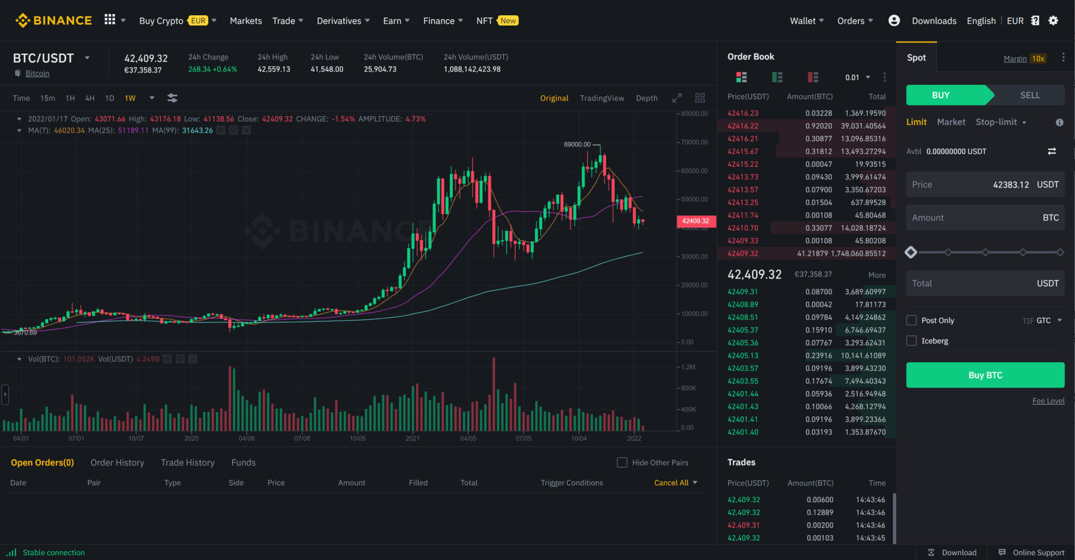Hide MA indicator using the eye icon
The width and height of the screenshot is (1075, 560).
[221, 130]
